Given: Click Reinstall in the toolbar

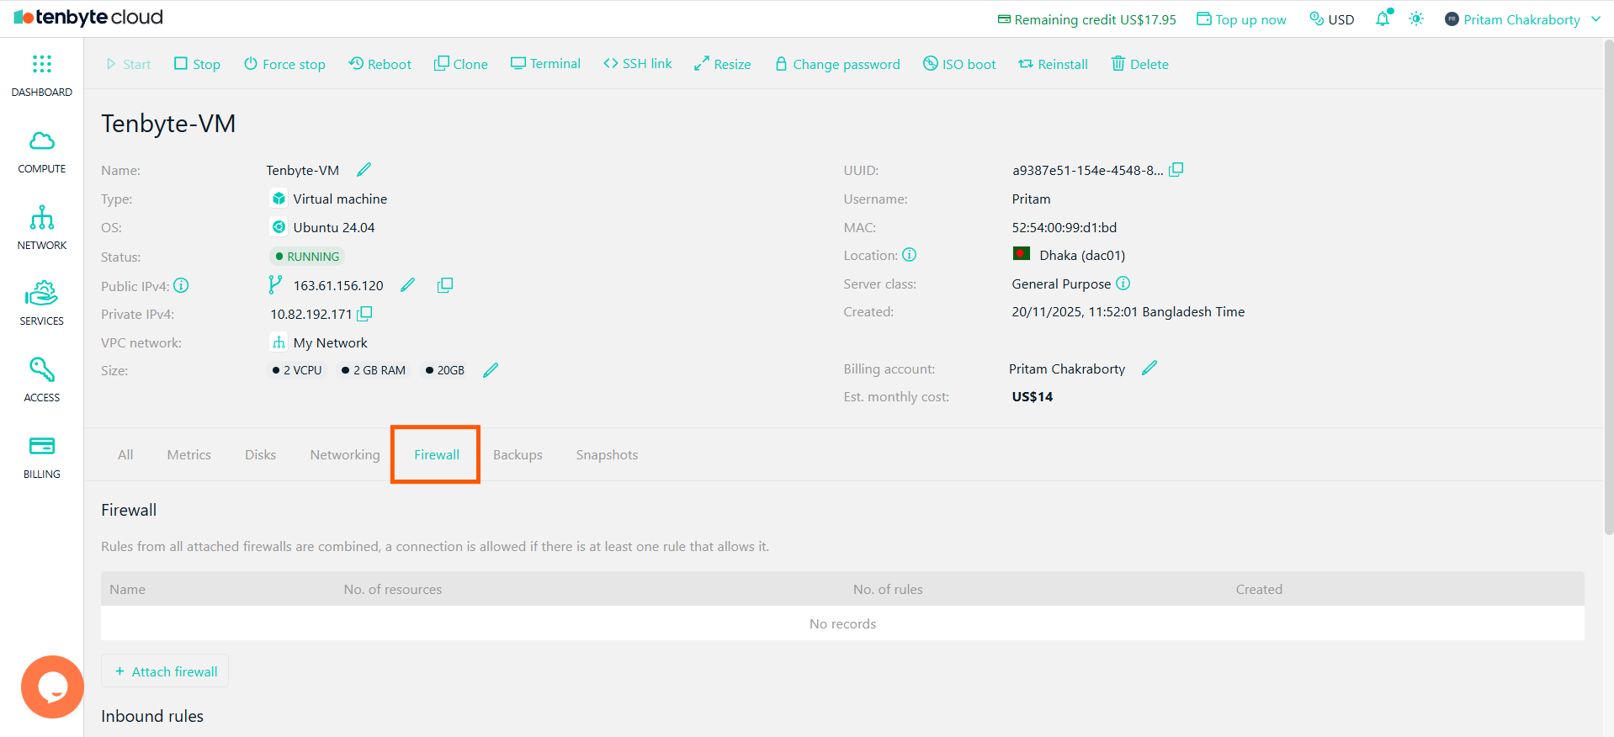Looking at the screenshot, I should tap(1053, 64).
